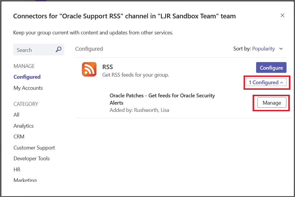Click the Configure button for RSS
The image size is (295, 197).
point(271,68)
